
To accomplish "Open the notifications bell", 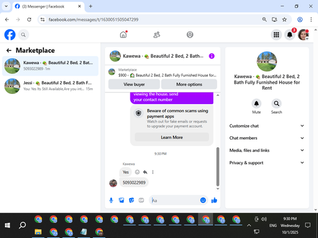I will point(289,35).
